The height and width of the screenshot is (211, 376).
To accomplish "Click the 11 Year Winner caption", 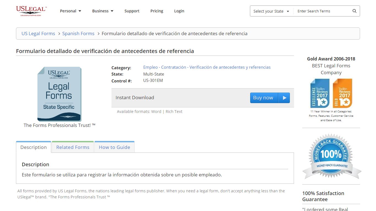I will [331, 116].
